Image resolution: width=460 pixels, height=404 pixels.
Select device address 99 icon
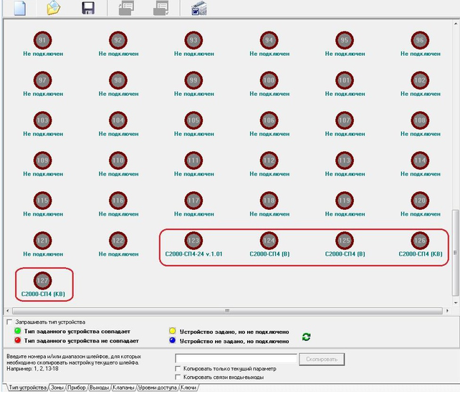click(193, 80)
